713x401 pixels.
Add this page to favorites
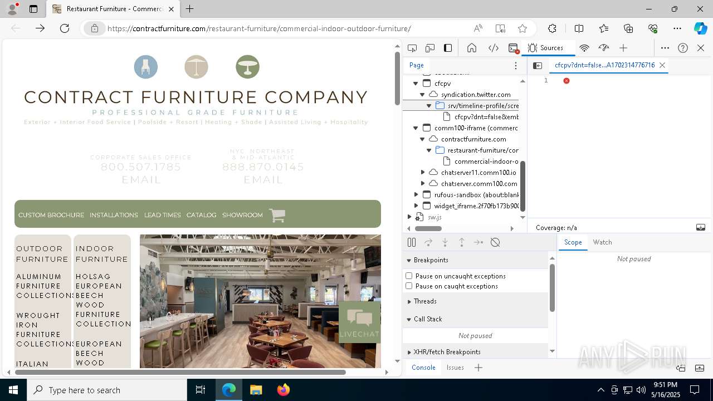[522, 28]
